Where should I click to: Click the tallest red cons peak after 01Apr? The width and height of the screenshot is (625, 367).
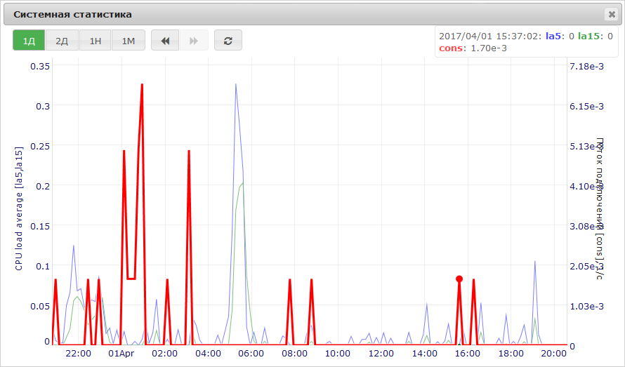click(142, 85)
